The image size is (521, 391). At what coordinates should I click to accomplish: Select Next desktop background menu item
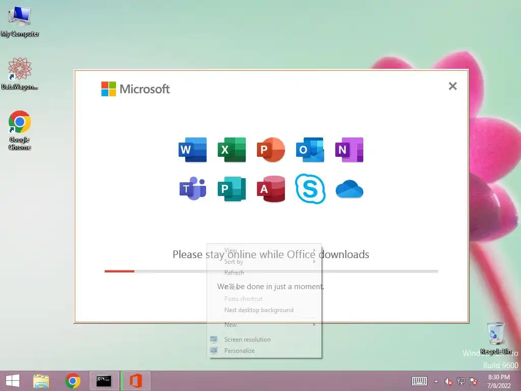tap(264, 310)
